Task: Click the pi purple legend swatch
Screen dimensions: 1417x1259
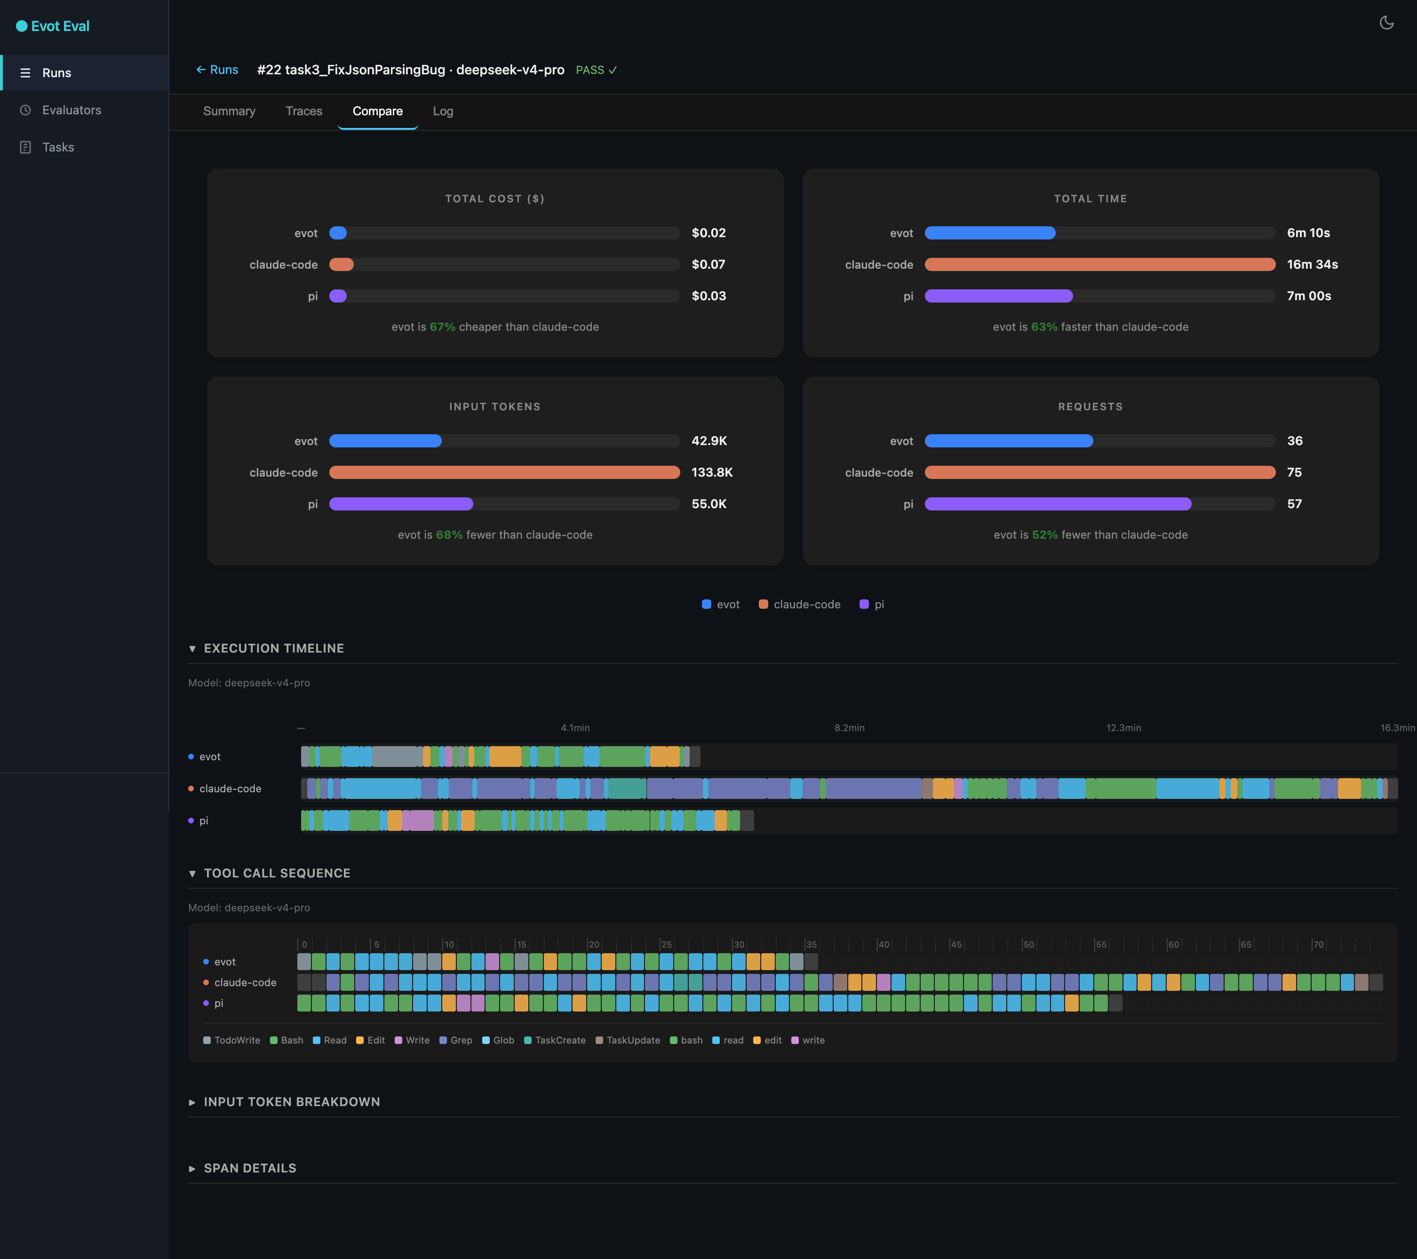Action: 864,605
